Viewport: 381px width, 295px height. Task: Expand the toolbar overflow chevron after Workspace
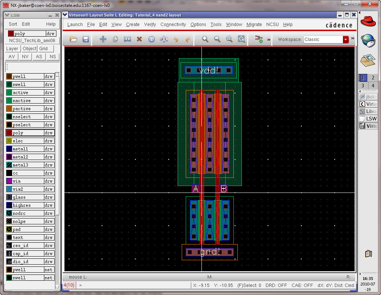pyautogui.click(x=352, y=38)
